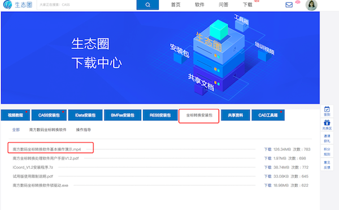Click 下载 for the 33.08KB pdf
Image resolution: width=339 pixels, height=210 pixels.
point(268,176)
